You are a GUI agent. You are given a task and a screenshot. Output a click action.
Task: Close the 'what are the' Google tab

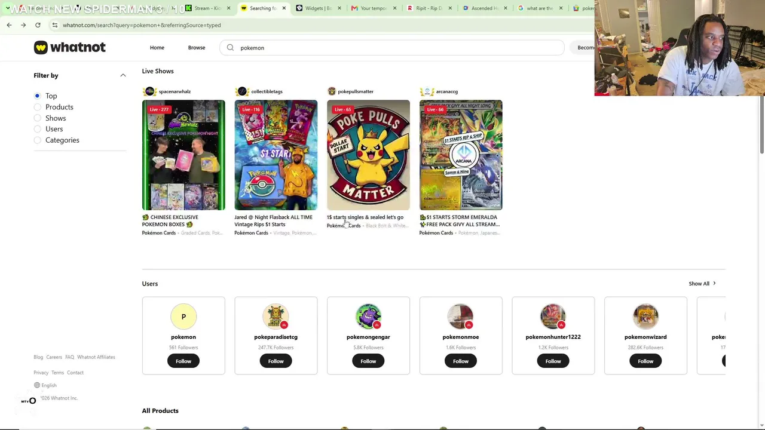[561, 8]
